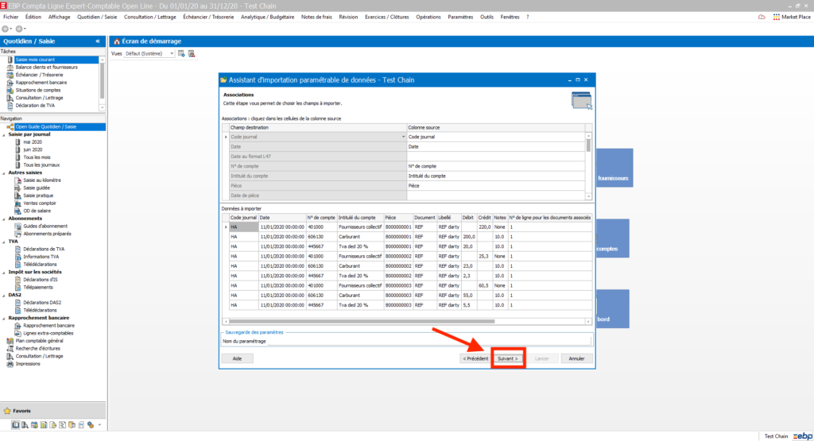This screenshot has height=441, width=814.
Task: Click the Annuler button
Action: tap(576, 358)
